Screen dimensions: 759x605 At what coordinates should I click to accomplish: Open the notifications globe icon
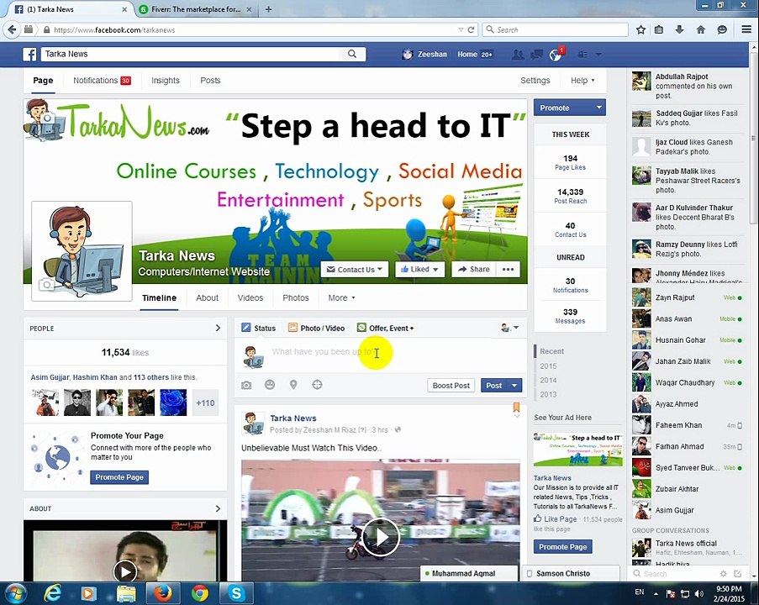click(556, 55)
